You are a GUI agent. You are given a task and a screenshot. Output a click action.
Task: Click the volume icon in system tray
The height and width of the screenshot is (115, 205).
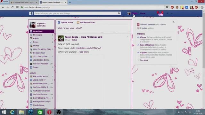178,112
